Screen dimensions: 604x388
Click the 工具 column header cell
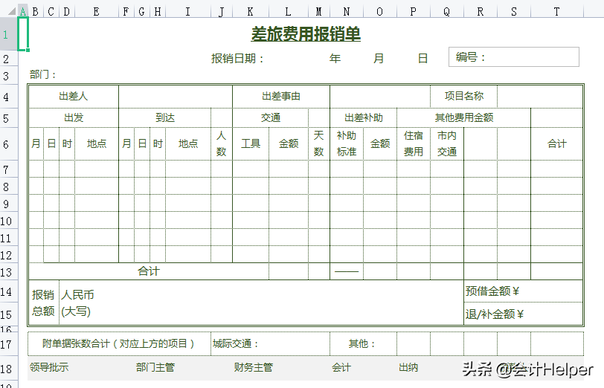[x=251, y=144]
